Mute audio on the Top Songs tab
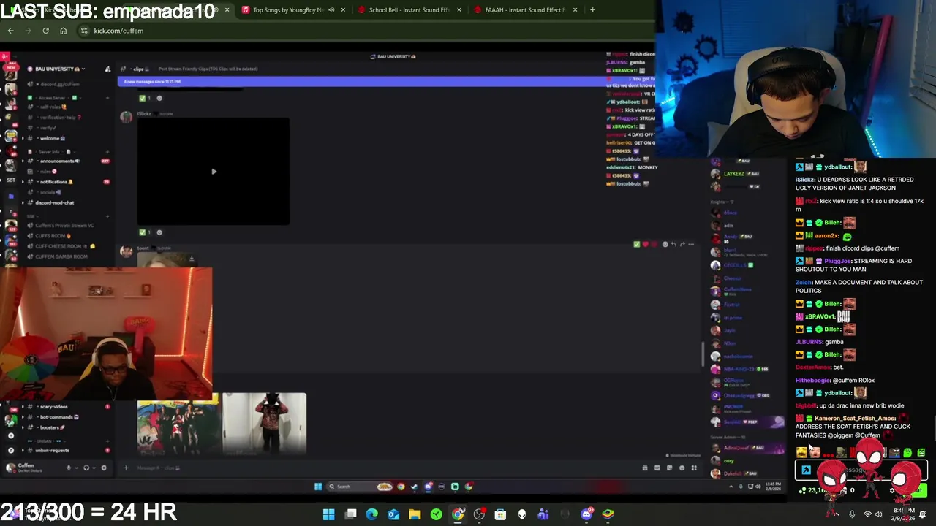 331,10
